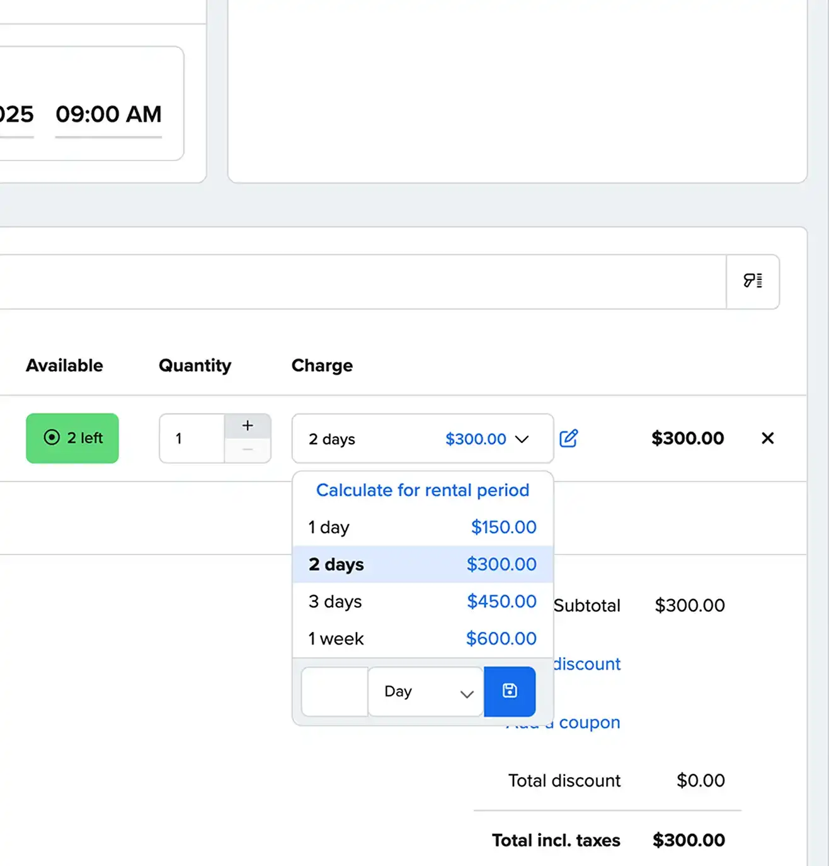The width and height of the screenshot is (829, 866).
Task: Remove the line item with the X icon
Action: 767,439
